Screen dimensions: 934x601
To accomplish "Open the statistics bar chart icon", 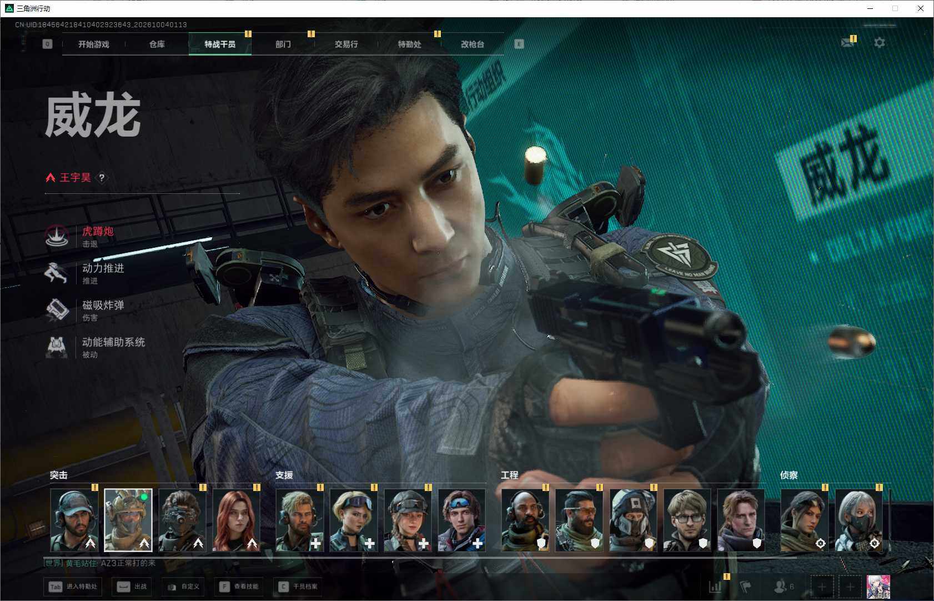I will tap(715, 587).
